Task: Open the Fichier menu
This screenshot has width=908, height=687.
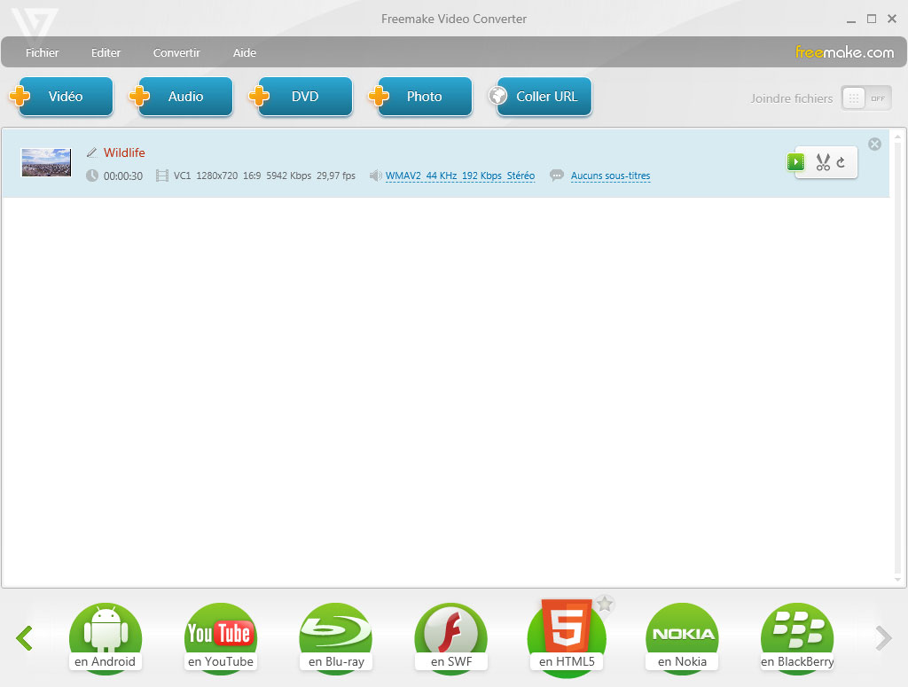Action: pyautogui.click(x=43, y=53)
